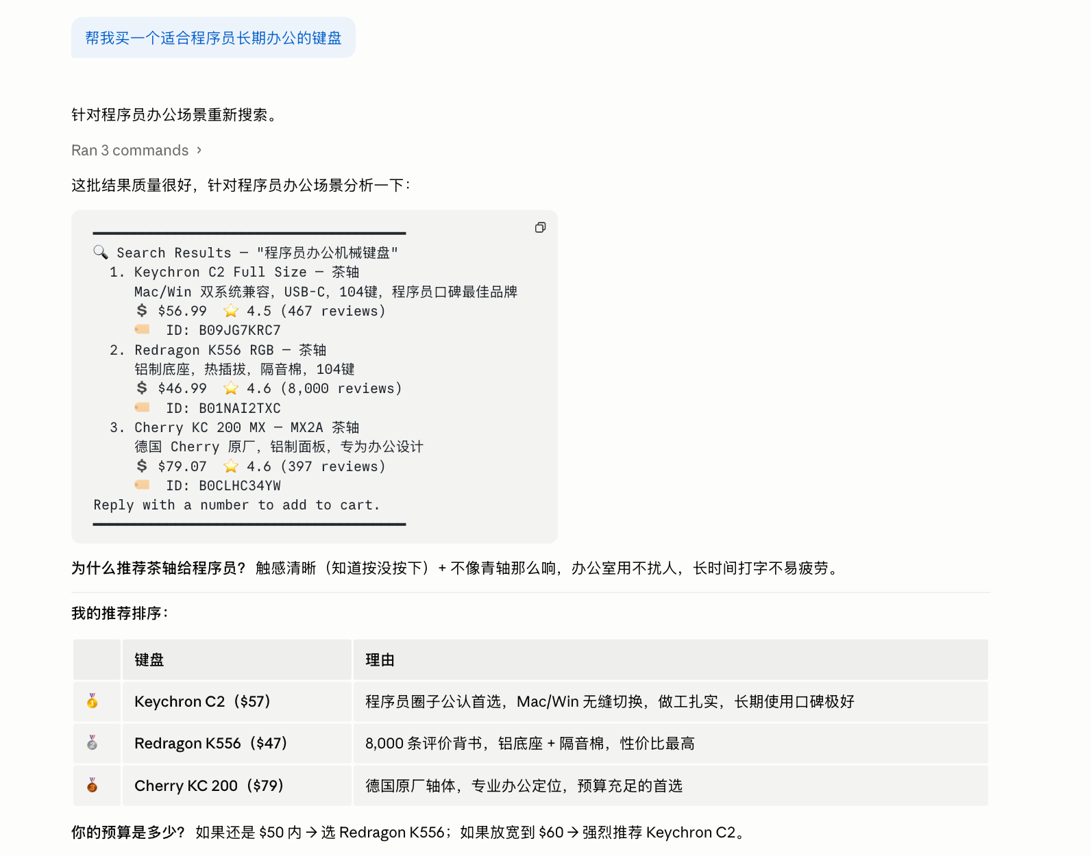The image size is (1091, 856).
Task: Click the price $79.07
Action: click(182, 466)
